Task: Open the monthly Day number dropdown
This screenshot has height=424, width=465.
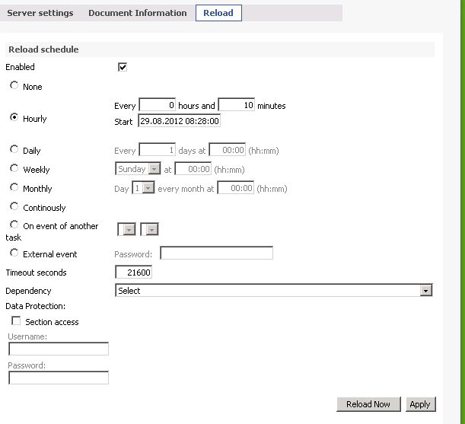Action: [144, 188]
